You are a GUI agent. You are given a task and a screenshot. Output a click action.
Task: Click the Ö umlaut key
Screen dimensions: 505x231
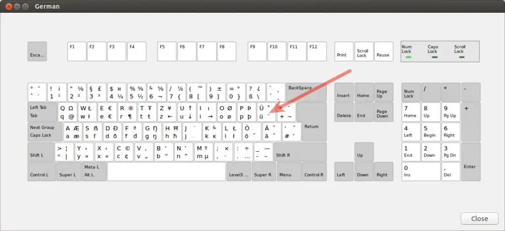click(x=252, y=132)
